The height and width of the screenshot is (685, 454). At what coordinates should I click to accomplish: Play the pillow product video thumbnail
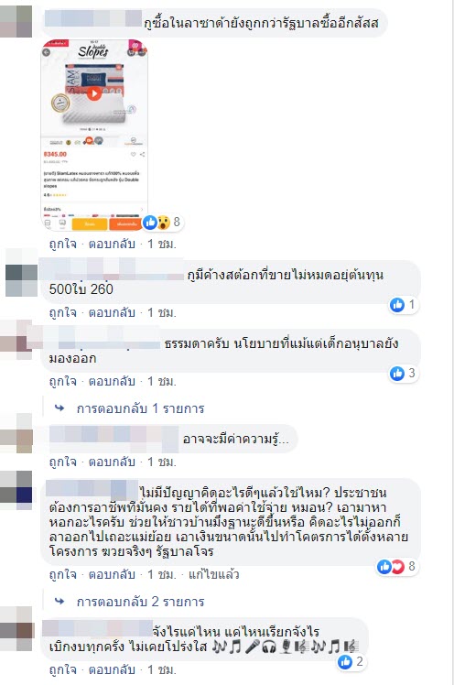tap(94, 93)
